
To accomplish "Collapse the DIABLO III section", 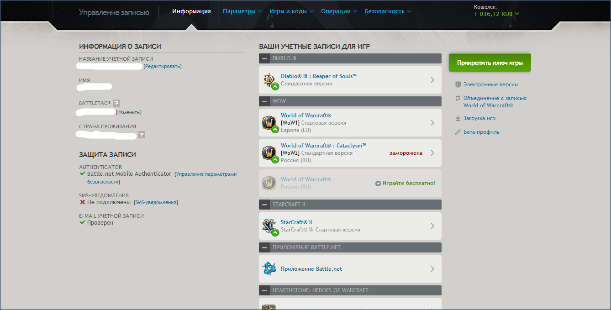I will 264,58.
